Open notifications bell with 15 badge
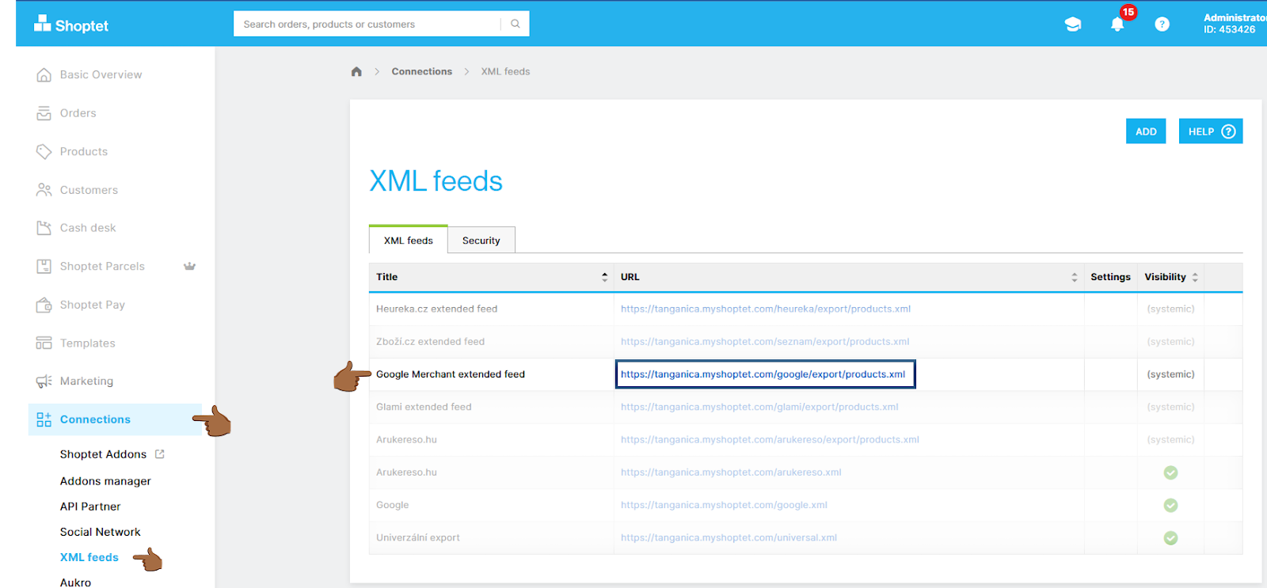This screenshot has width=1267, height=588. coord(1118,24)
